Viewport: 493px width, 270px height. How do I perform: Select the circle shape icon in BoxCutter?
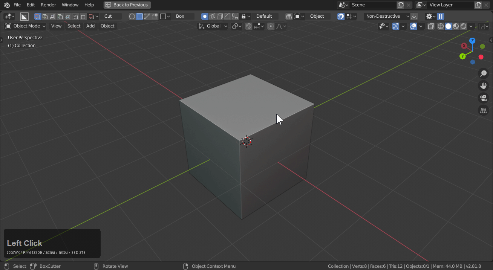pyautogui.click(x=132, y=16)
